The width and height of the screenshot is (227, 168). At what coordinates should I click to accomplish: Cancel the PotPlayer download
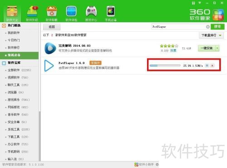(212, 65)
